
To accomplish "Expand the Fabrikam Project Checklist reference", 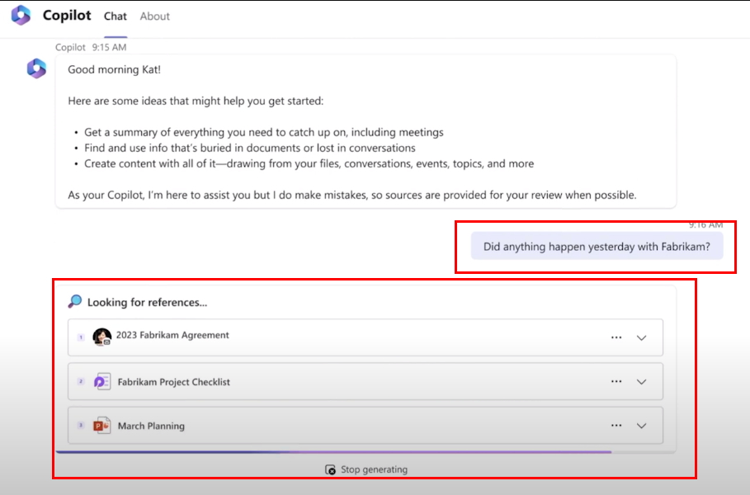I will [641, 382].
